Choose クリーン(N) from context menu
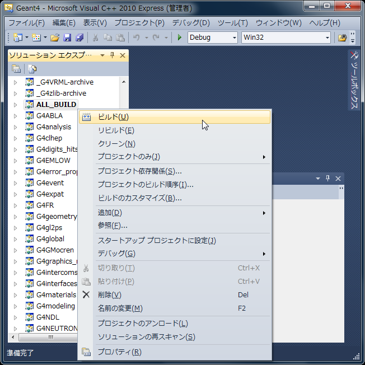This screenshot has width=365, height=365. tap(175, 144)
